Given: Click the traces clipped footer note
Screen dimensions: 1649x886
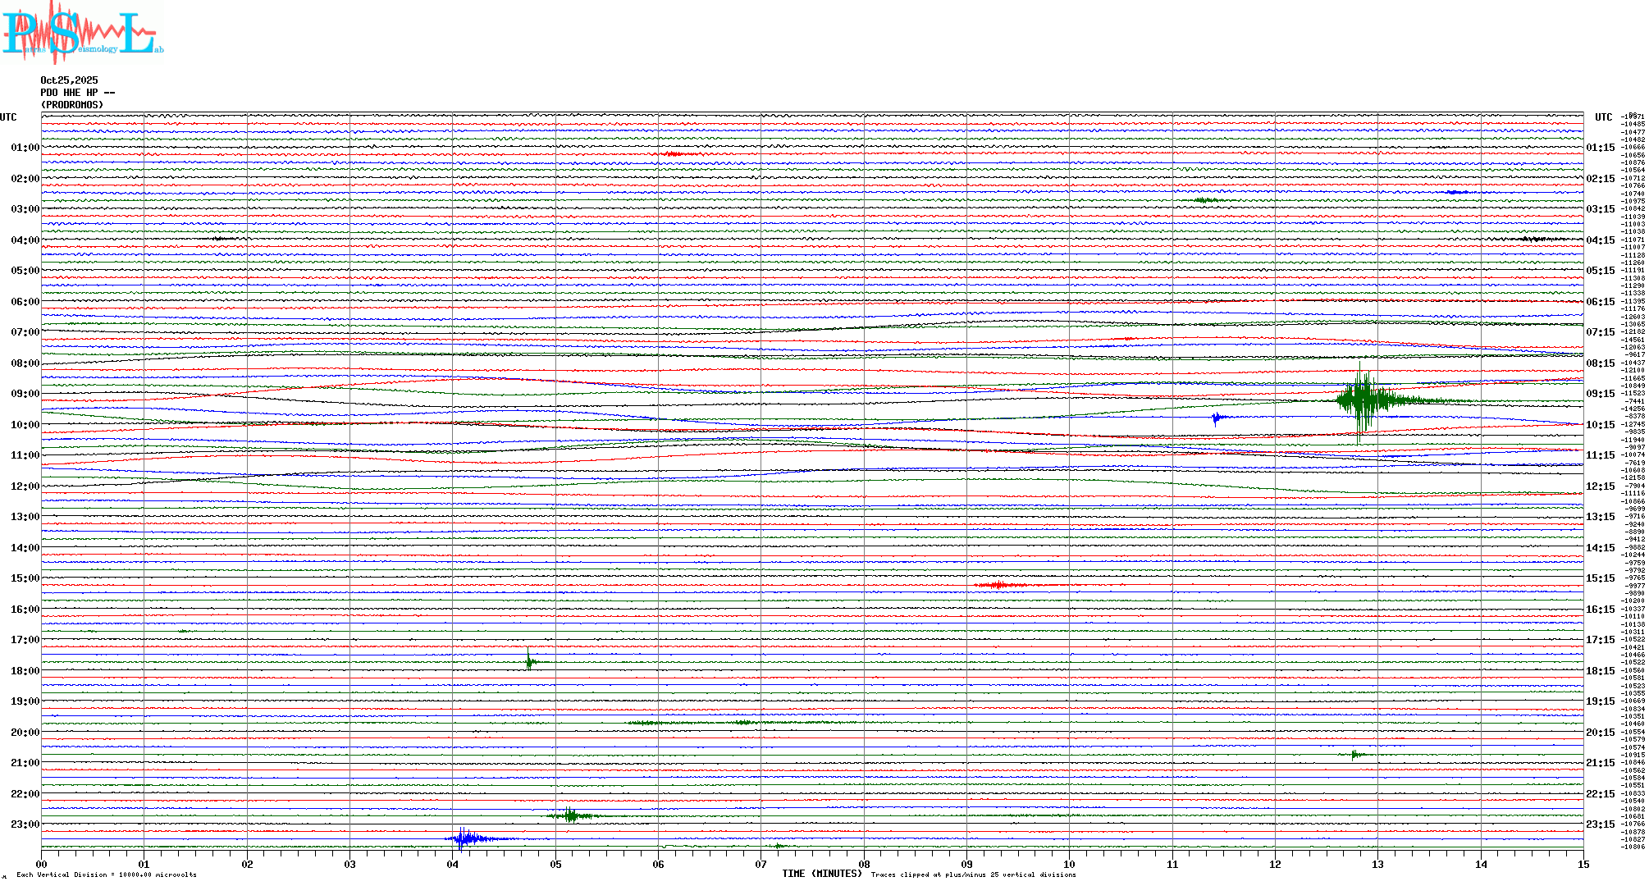Looking at the screenshot, I should pyautogui.click(x=973, y=875).
